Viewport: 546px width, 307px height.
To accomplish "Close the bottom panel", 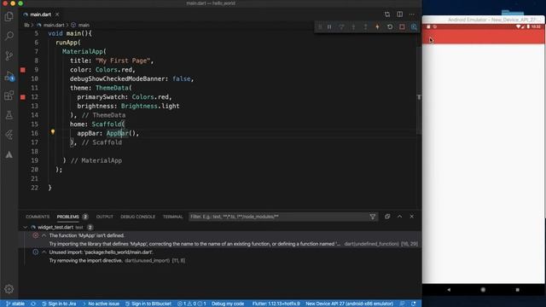I will pyautogui.click(x=412, y=217).
